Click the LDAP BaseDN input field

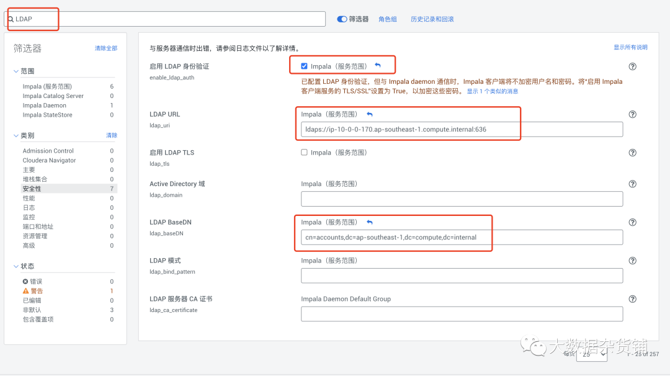point(462,238)
